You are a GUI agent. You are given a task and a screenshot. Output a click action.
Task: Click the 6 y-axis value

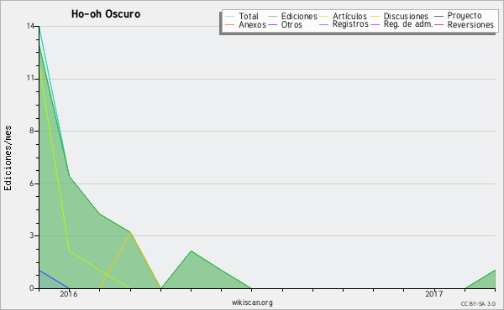[x=32, y=183]
